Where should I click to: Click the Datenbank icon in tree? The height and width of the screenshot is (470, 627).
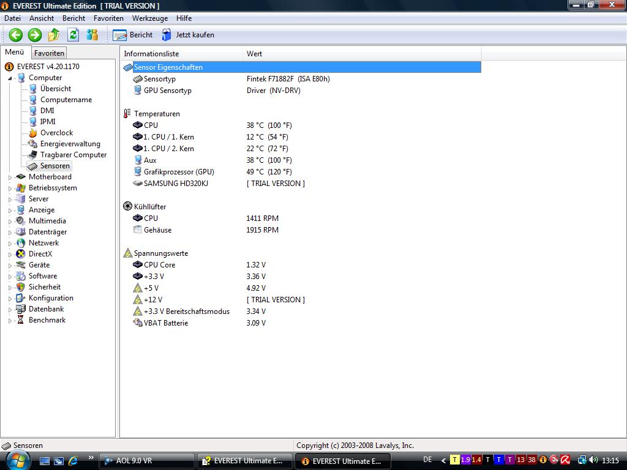[21, 309]
